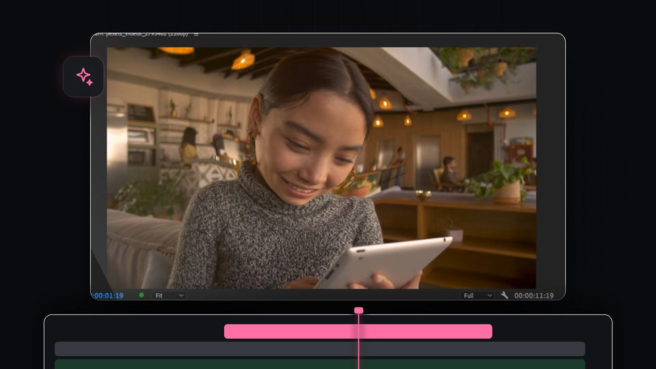Select the pexels_videos program monitor tab

141,34
